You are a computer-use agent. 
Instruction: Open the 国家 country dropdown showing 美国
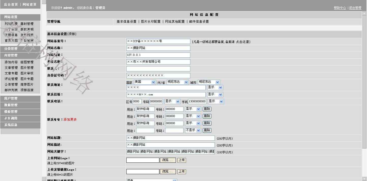(145, 82)
